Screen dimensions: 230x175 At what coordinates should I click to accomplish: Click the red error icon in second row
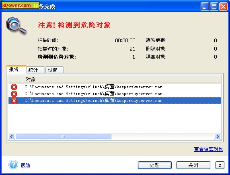click(x=14, y=94)
